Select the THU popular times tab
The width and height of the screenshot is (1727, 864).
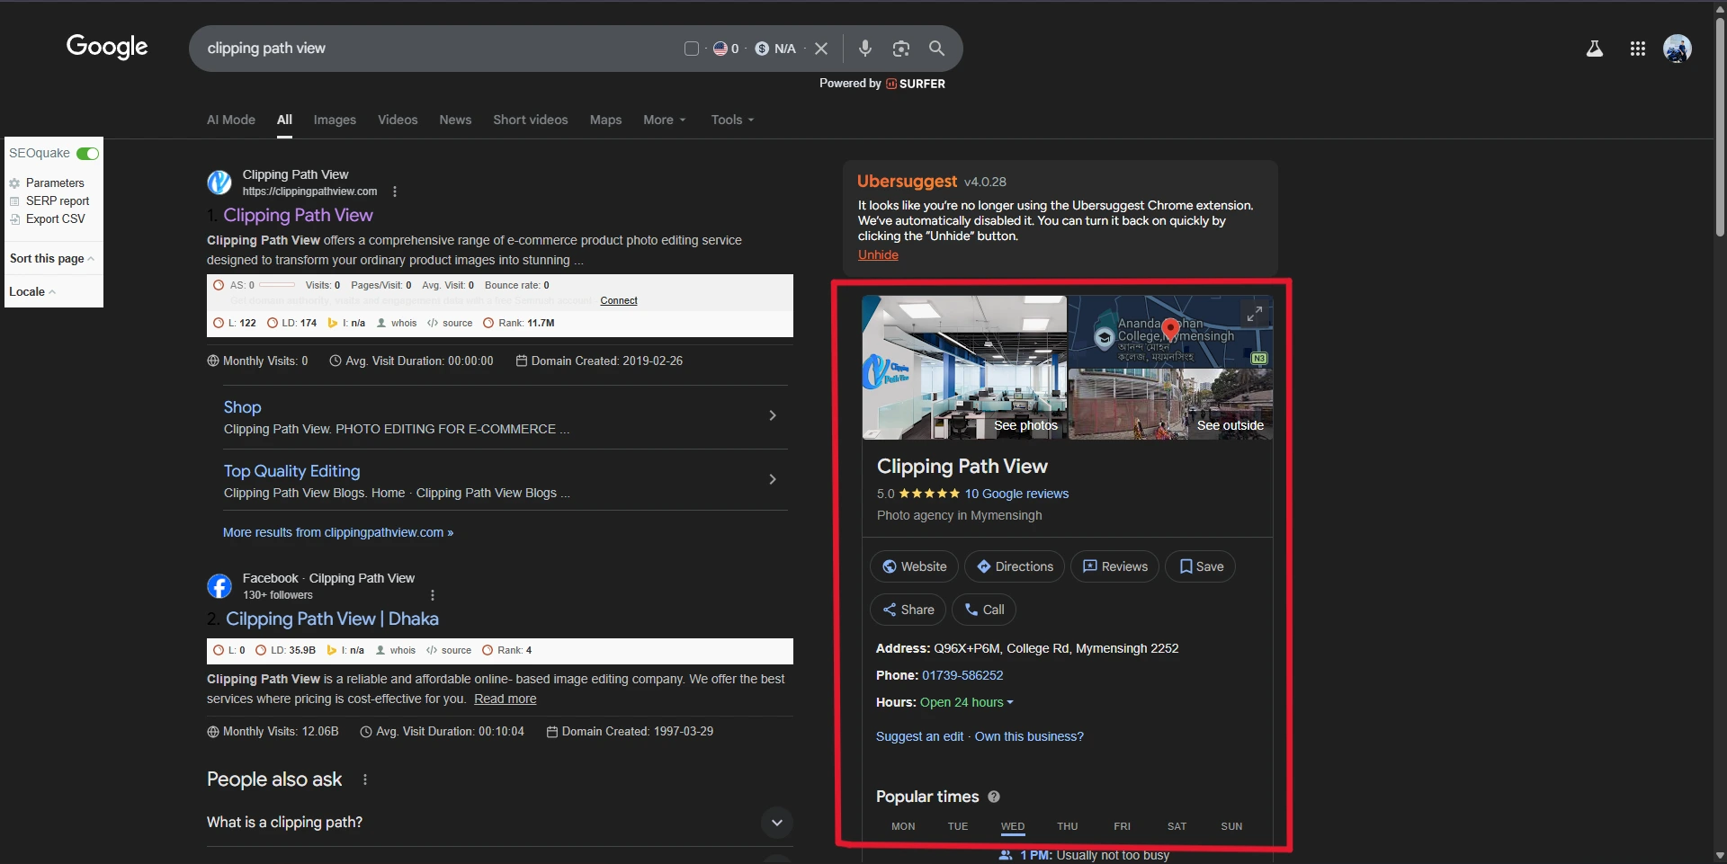1067,826
